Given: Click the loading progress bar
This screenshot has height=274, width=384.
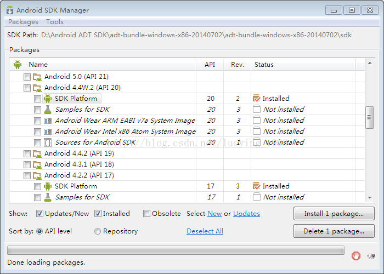Looking at the screenshot, I should click(176, 250).
